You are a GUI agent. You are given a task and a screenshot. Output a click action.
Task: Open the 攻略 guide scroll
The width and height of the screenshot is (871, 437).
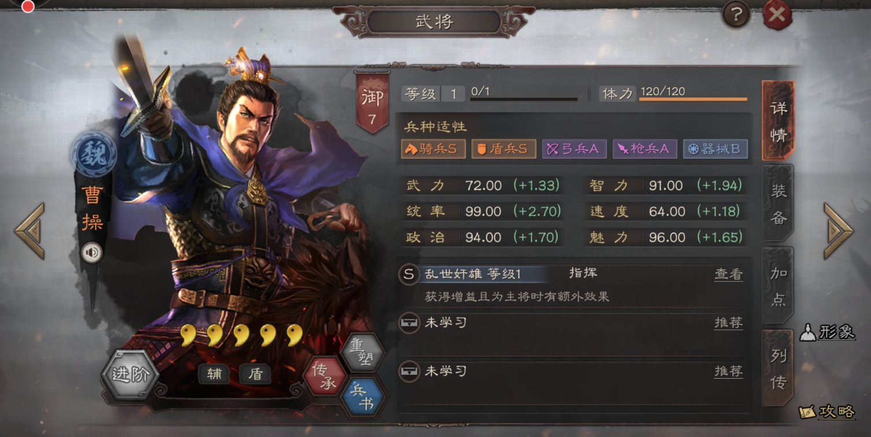827,412
